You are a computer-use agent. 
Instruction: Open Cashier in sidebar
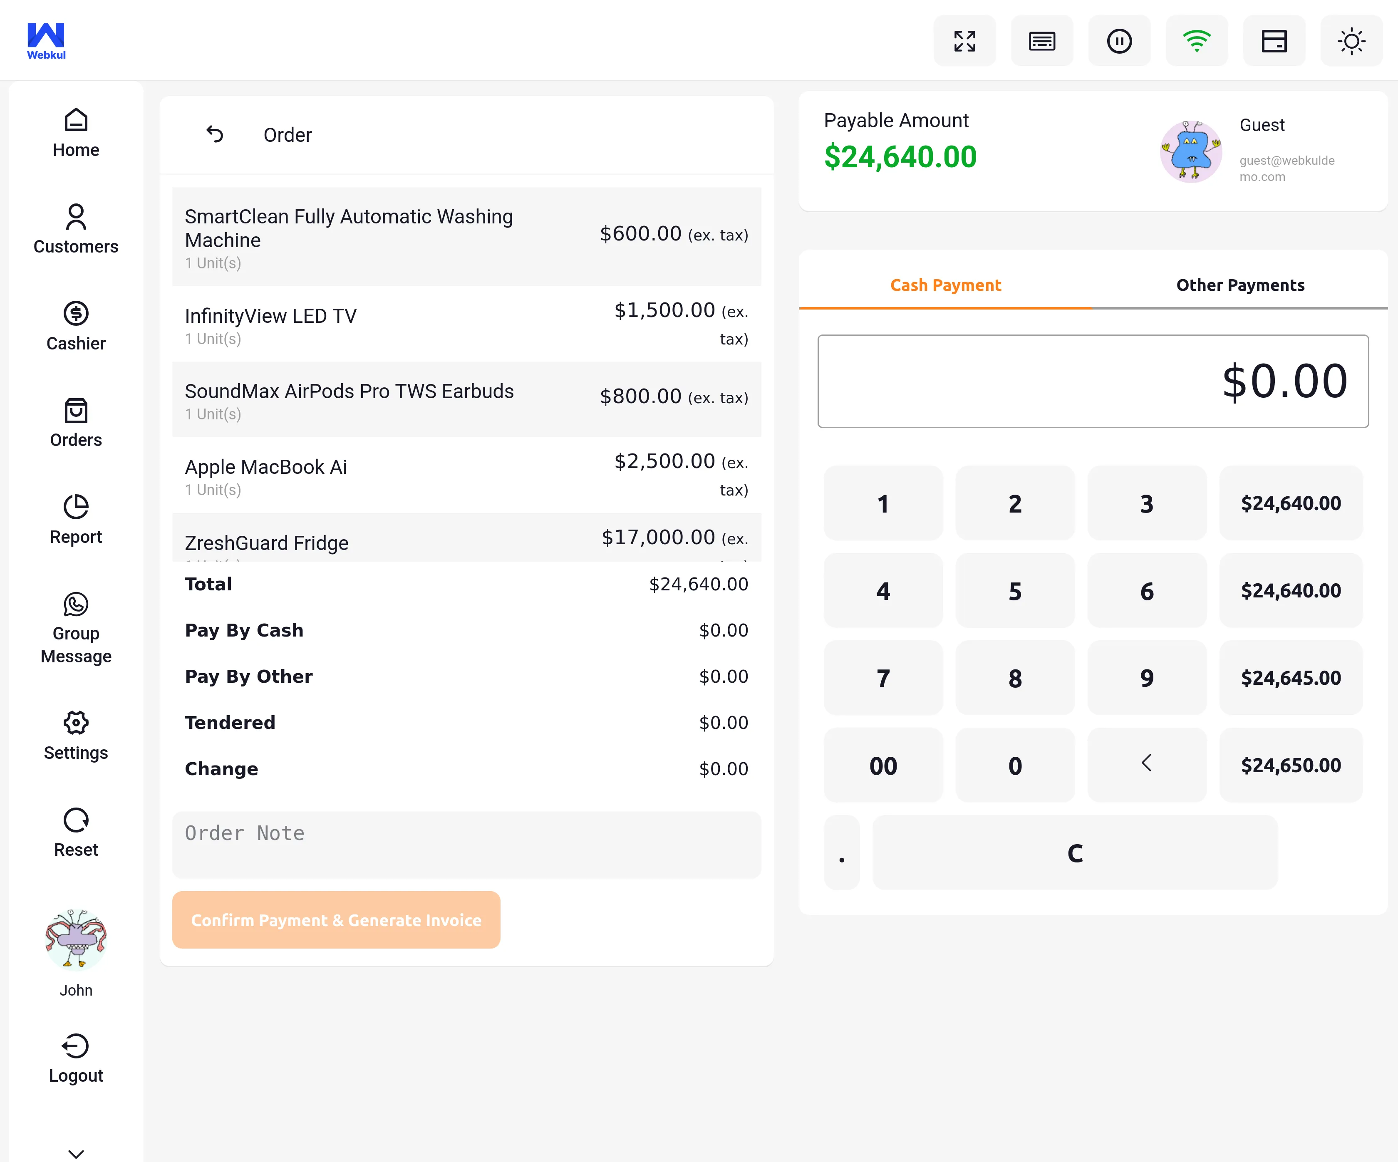click(76, 326)
